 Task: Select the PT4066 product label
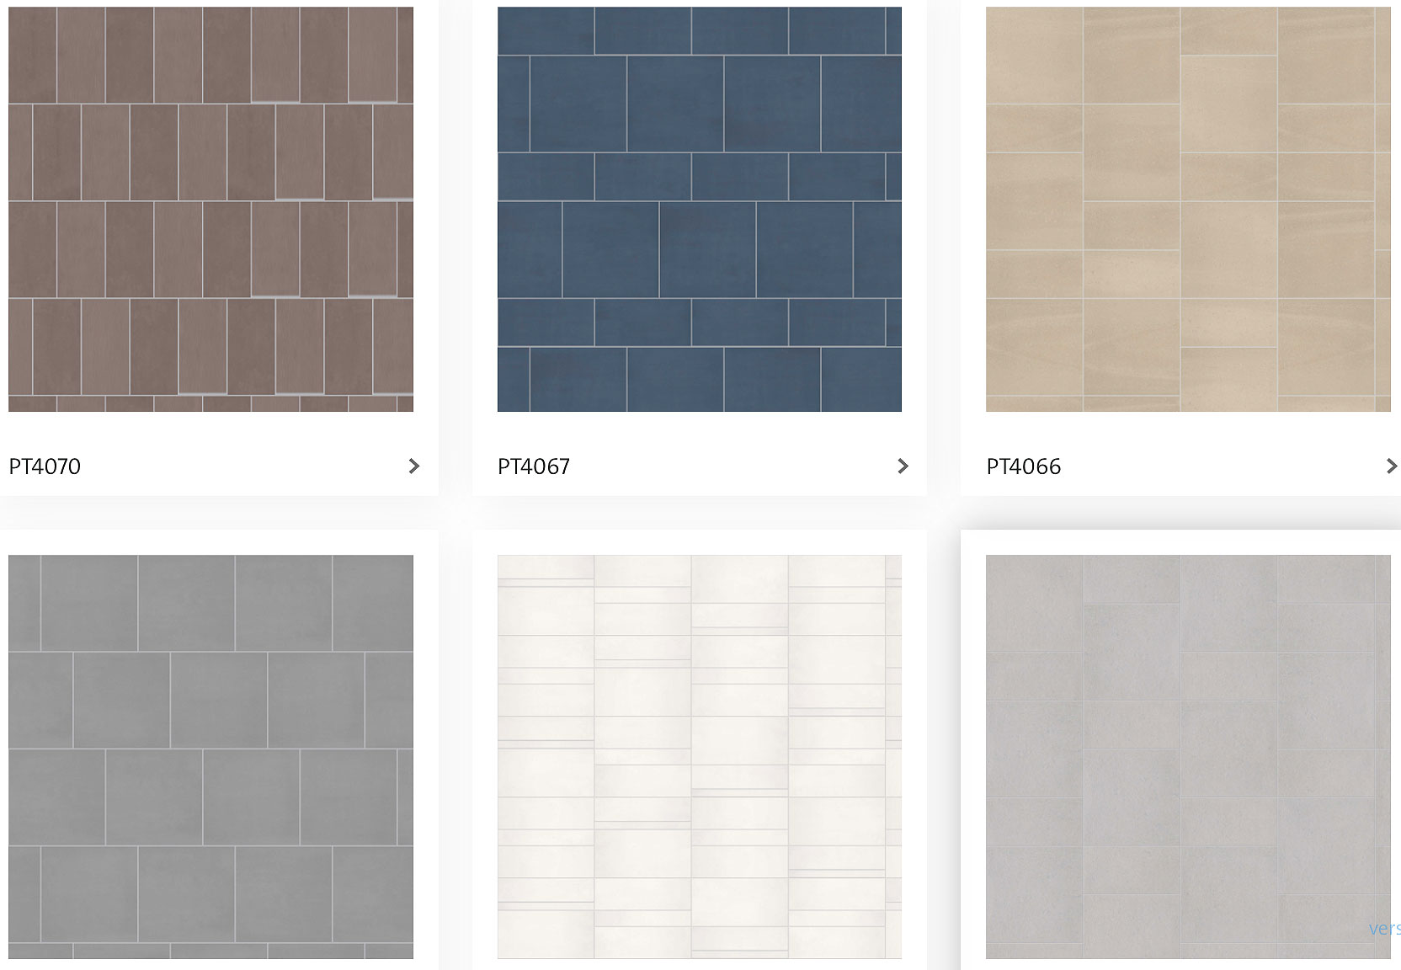(1024, 466)
